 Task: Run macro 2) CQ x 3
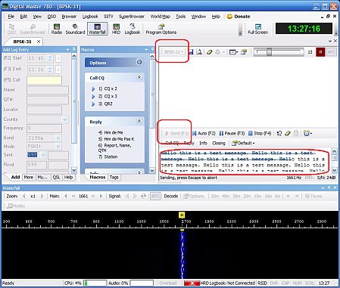click(x=108, y=96)
